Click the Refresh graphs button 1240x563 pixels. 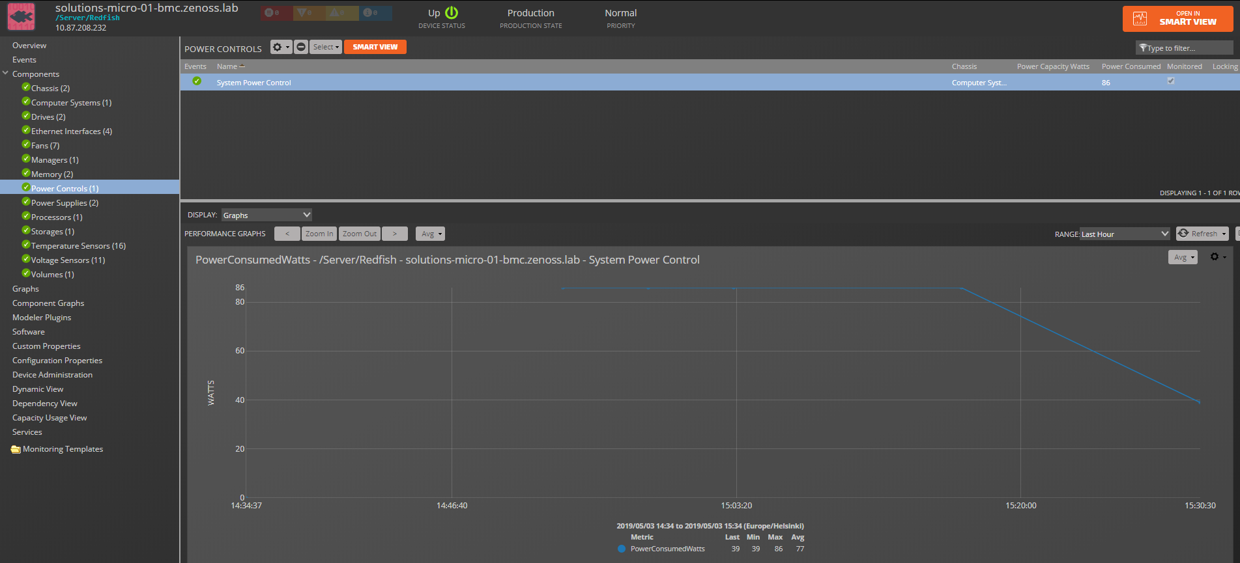pos(1198,234)
